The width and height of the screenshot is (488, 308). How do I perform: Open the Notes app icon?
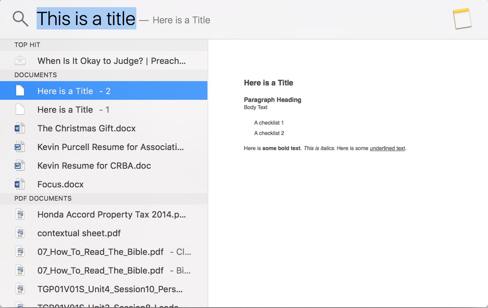click(462, 18)
